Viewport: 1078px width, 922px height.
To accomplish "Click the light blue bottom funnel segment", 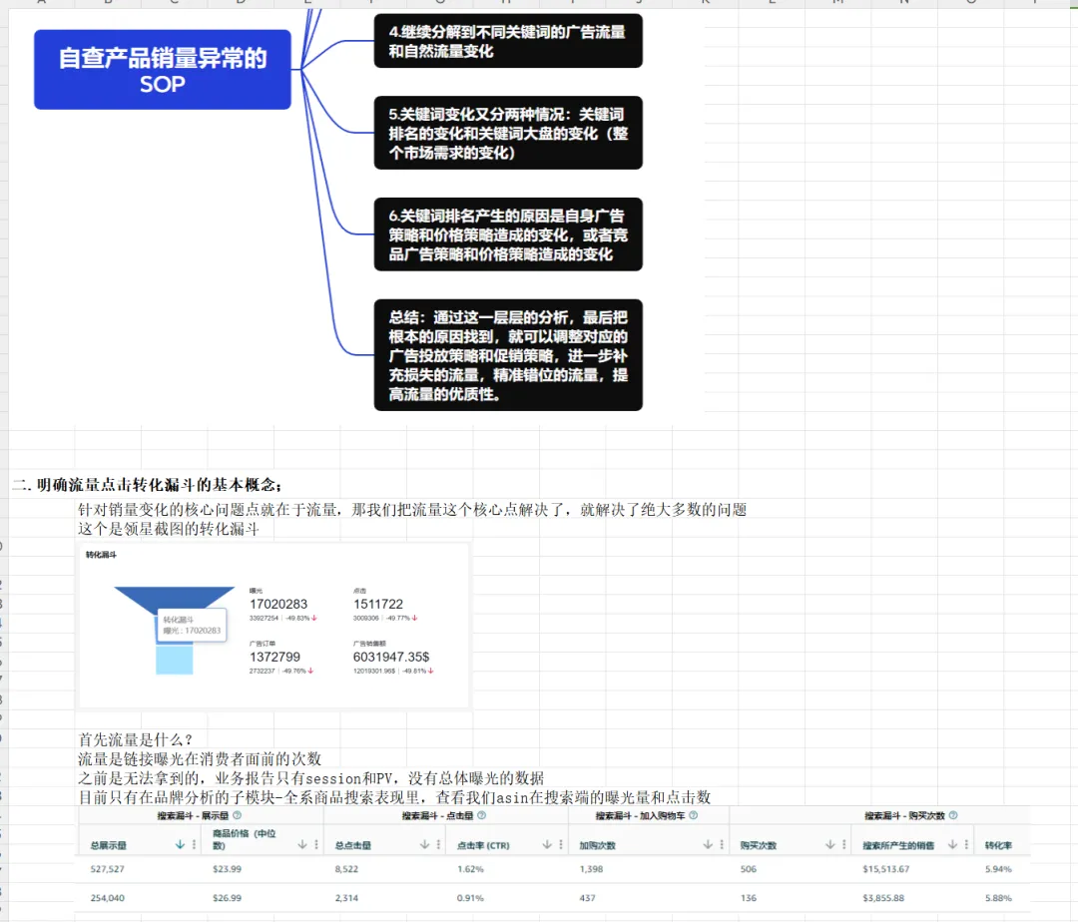I will (175, 659).
